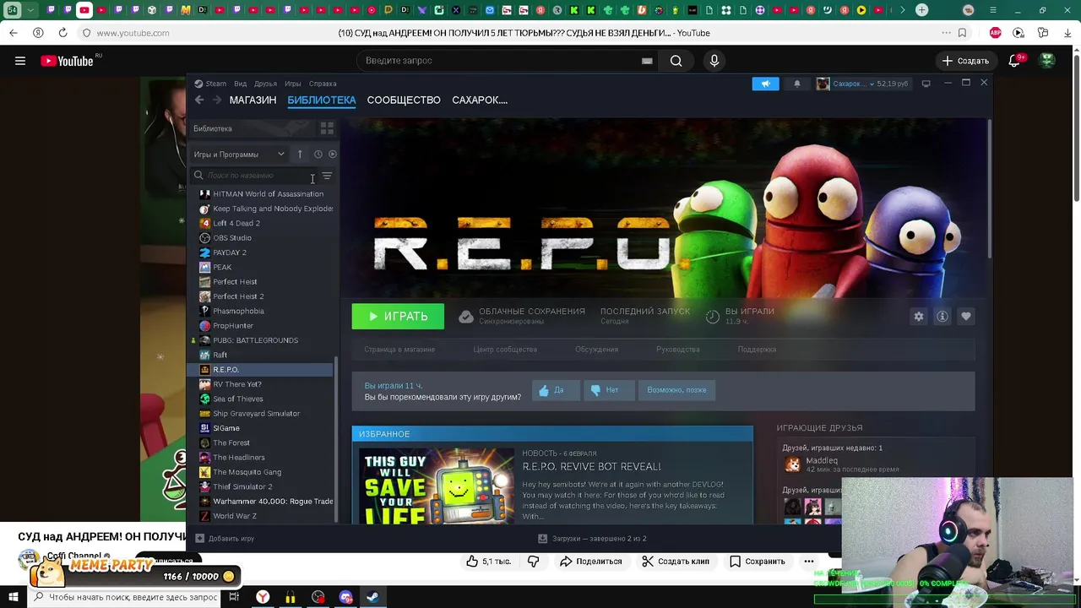Click the Steam announcements megaphone button
Viewport: 1081px width, 608px height.
coord(765,84)
